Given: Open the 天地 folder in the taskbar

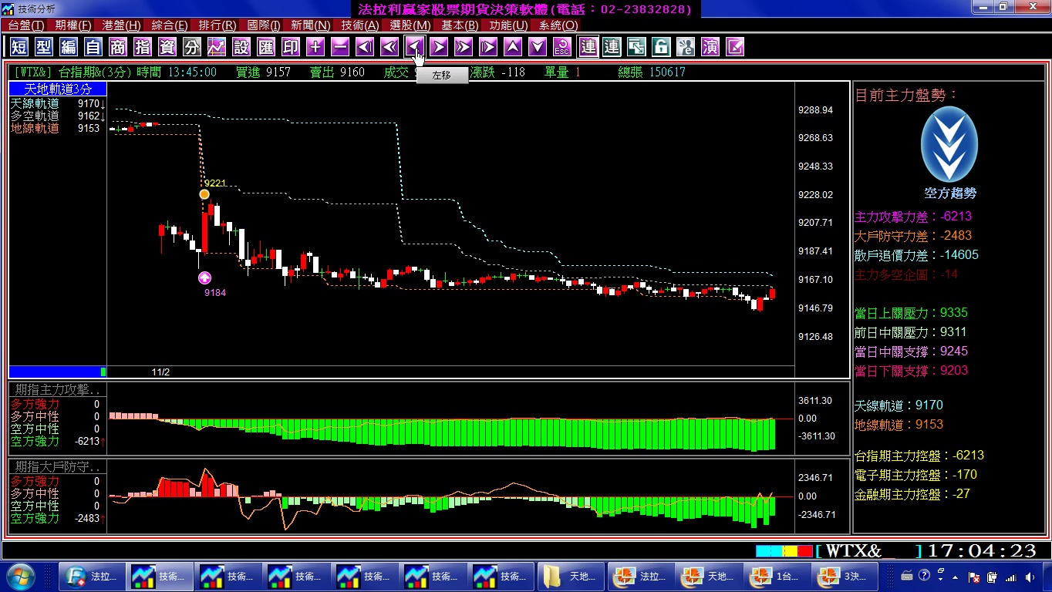Looking at the screenshot, I should click(x=572, y=576).
